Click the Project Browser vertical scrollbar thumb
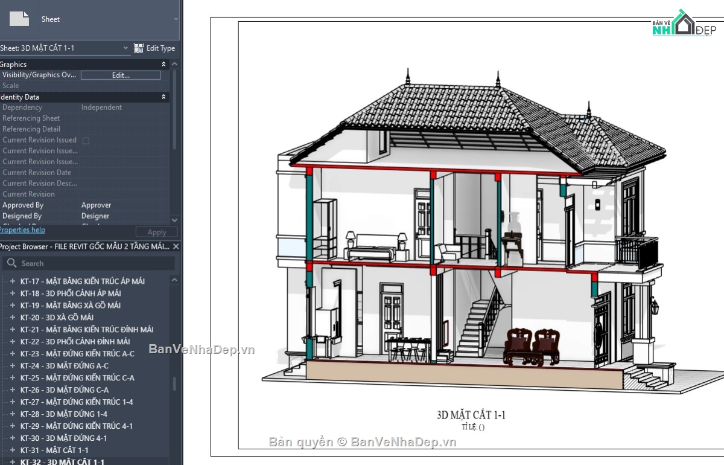The height and width of the screenshot is (465, 724). pyautogui.click(x=175, y=384)
